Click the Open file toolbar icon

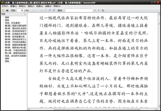click(3, 10)
